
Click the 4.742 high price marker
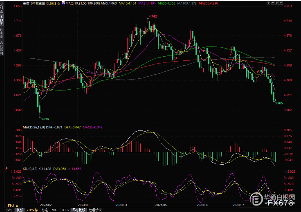click(152, 16)
